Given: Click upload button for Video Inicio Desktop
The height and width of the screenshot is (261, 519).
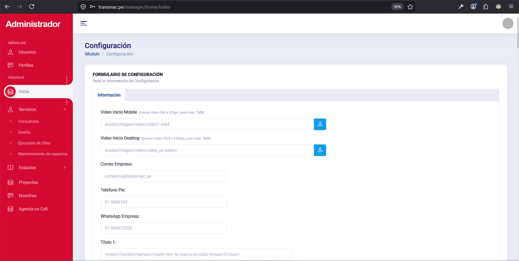Looking at the screenshot, I should (320, 150).
